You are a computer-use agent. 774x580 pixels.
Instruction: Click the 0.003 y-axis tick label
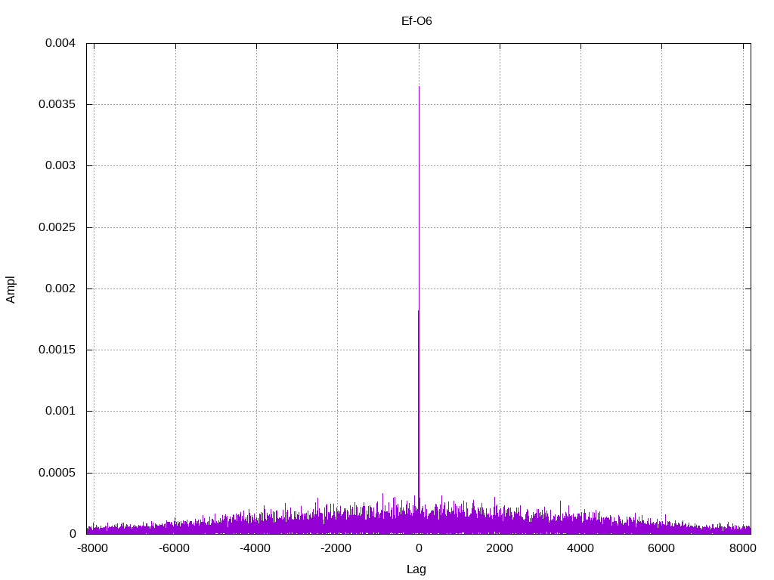[x=60, y=165]
